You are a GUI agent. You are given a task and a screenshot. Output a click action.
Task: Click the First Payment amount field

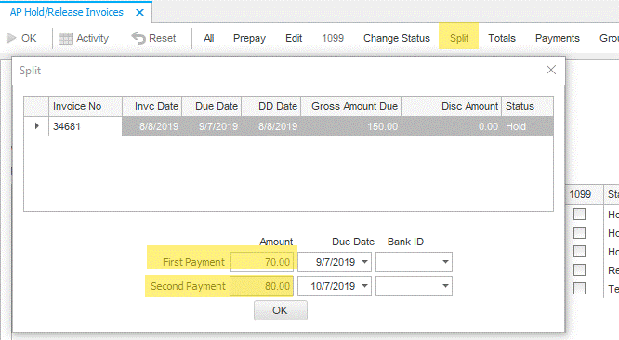[262, 262]
